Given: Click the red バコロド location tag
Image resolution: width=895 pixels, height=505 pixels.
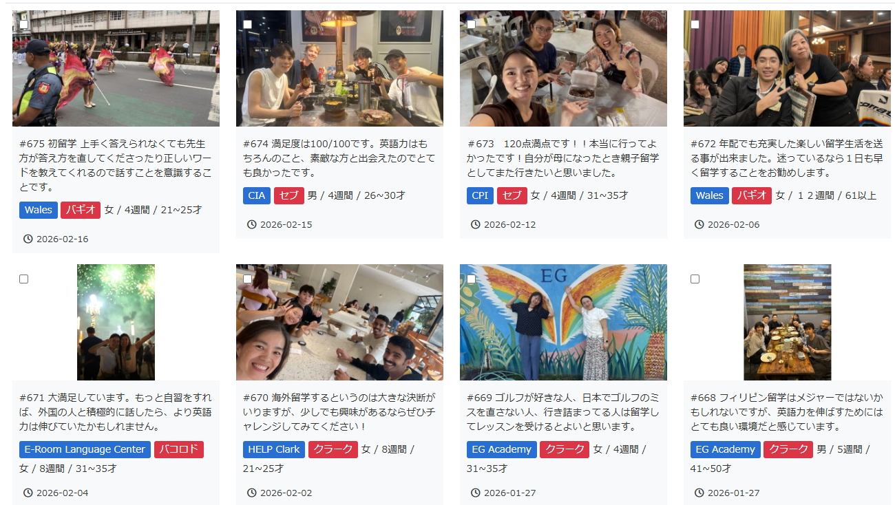Looking at the screenshot, I should (x=179, y=449).
